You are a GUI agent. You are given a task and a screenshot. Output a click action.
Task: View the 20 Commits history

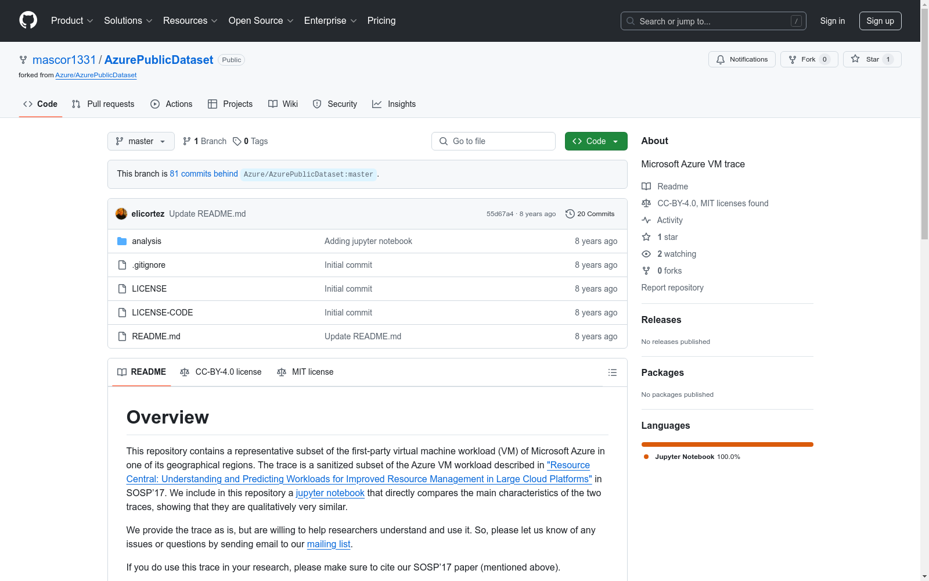[590, 214]
